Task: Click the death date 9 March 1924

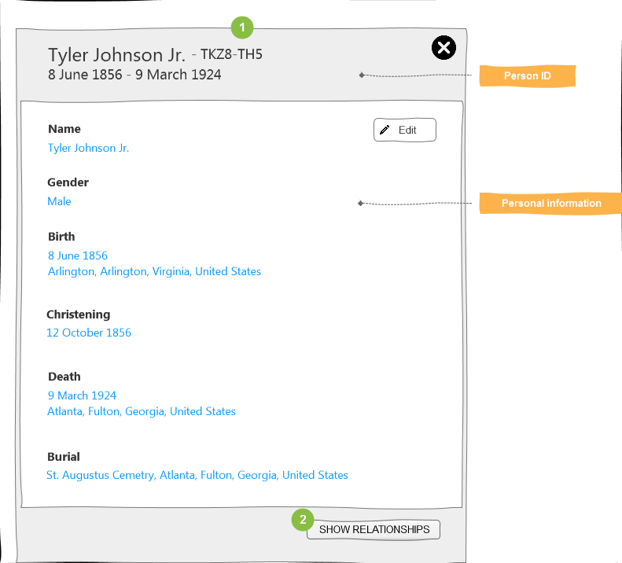Action: pyautogui.click(x=82, y=396)
